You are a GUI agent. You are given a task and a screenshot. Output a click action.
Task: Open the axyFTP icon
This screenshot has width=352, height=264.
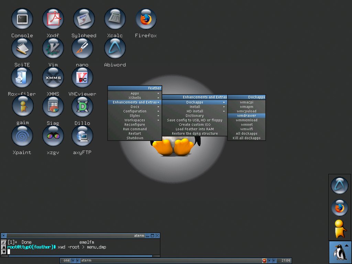(x=82, y=136)
